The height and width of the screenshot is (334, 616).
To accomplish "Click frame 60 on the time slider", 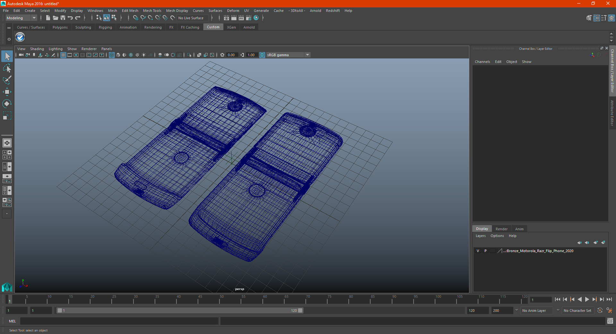I will (265, 300).
